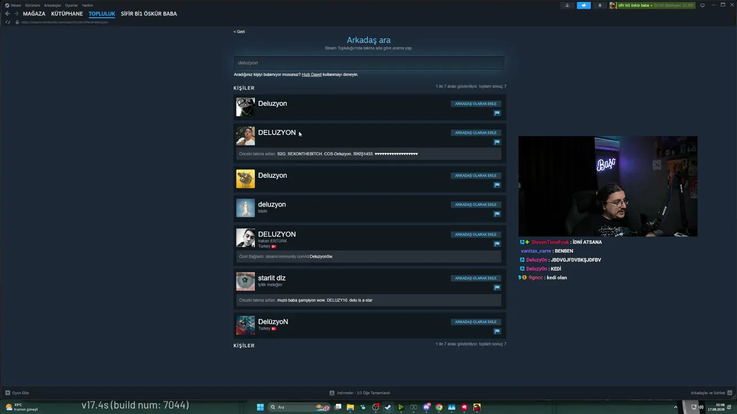Open Discord from the taskbar
This screenshot has width=737, height=414.
pos(426,407)
